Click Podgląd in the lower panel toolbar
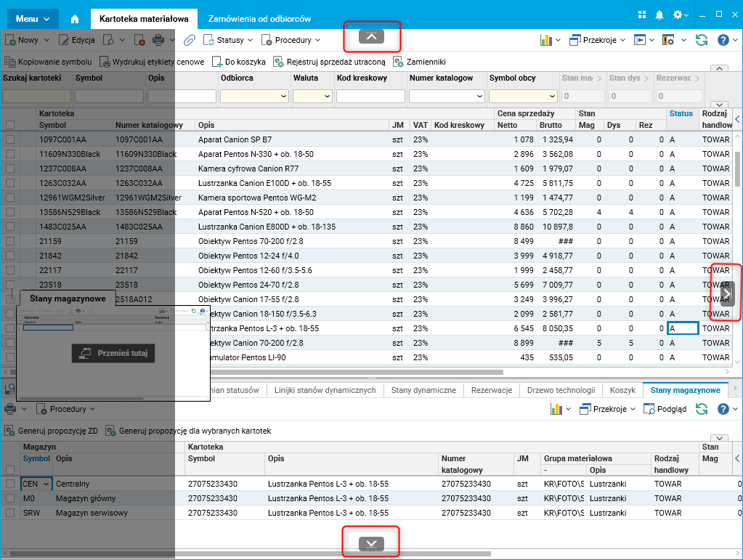This screenshot has height=560, width=743. pos(665,409)
